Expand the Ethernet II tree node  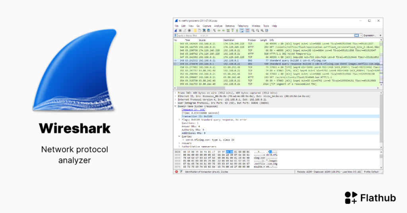175,96
